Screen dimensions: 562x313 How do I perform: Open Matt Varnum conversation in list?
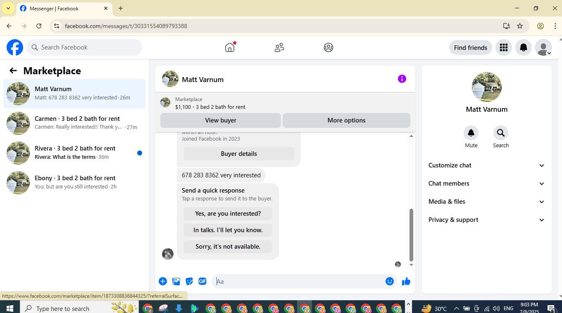[74, 94]
